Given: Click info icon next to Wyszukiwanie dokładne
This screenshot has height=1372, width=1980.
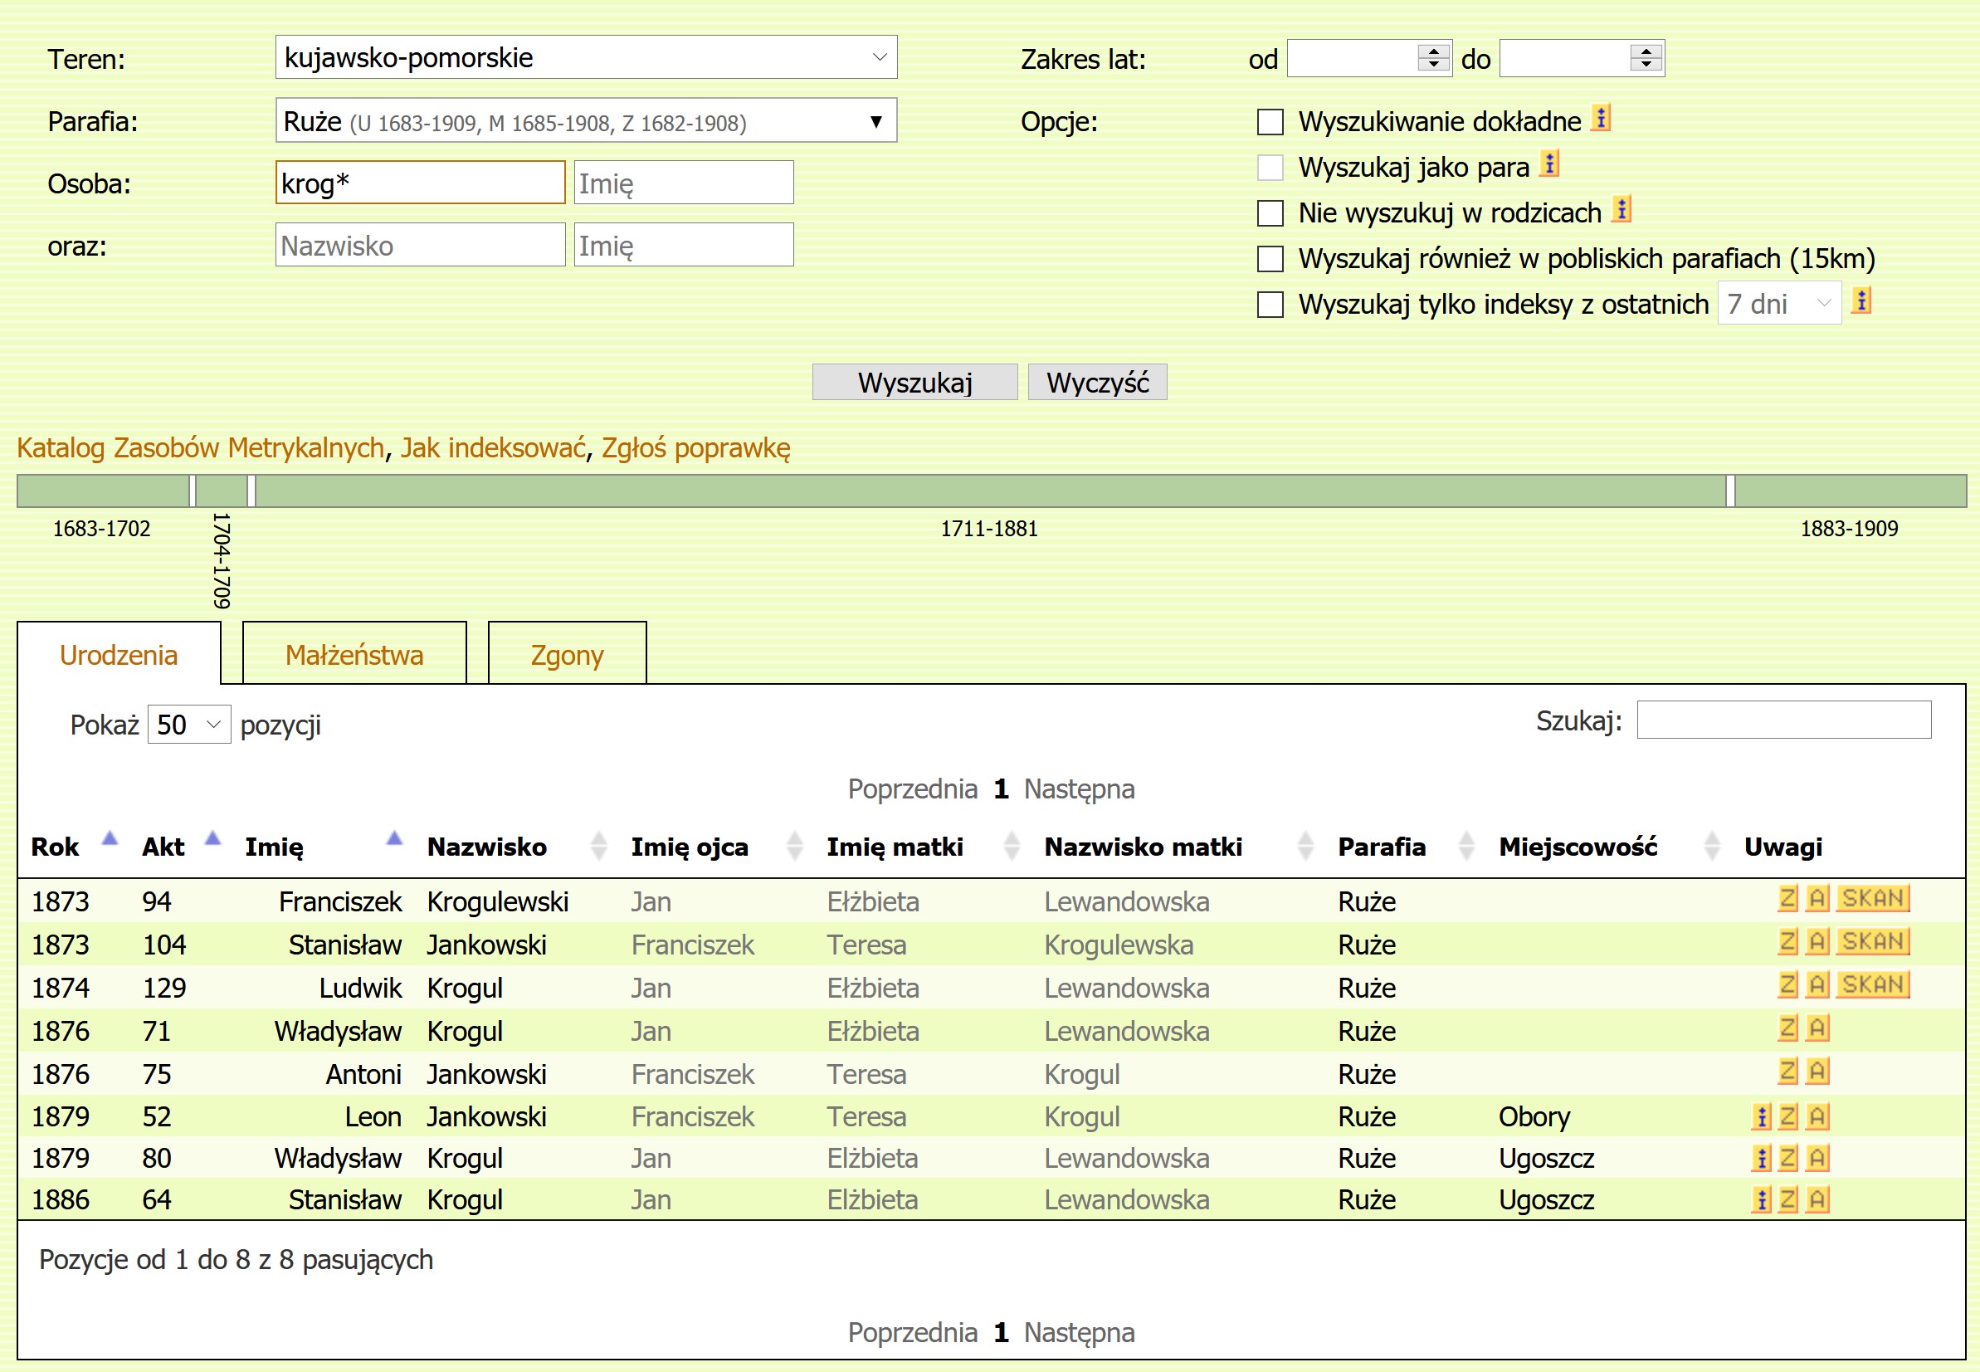Looking at the screenshot, I should click(x=1600, y=118).
